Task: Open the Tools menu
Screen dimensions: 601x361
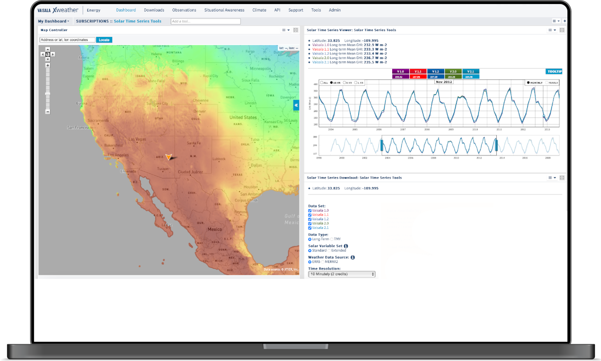Action: (x=316, y=10)
